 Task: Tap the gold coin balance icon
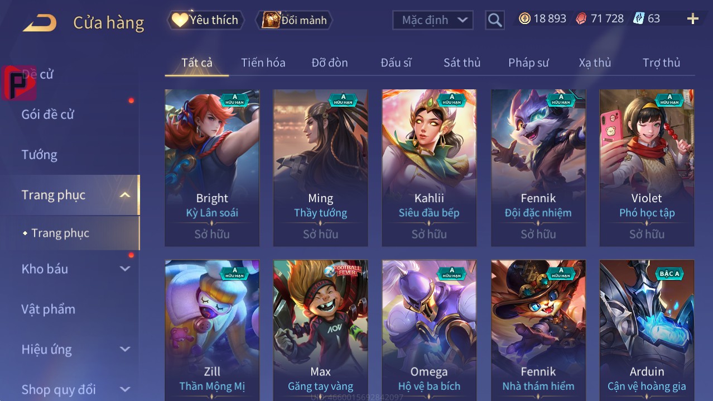(x=524, y=19)
